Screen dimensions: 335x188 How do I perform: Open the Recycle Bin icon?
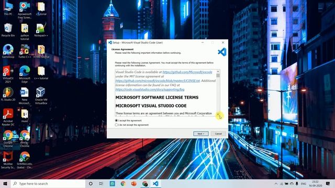(8, 30)
